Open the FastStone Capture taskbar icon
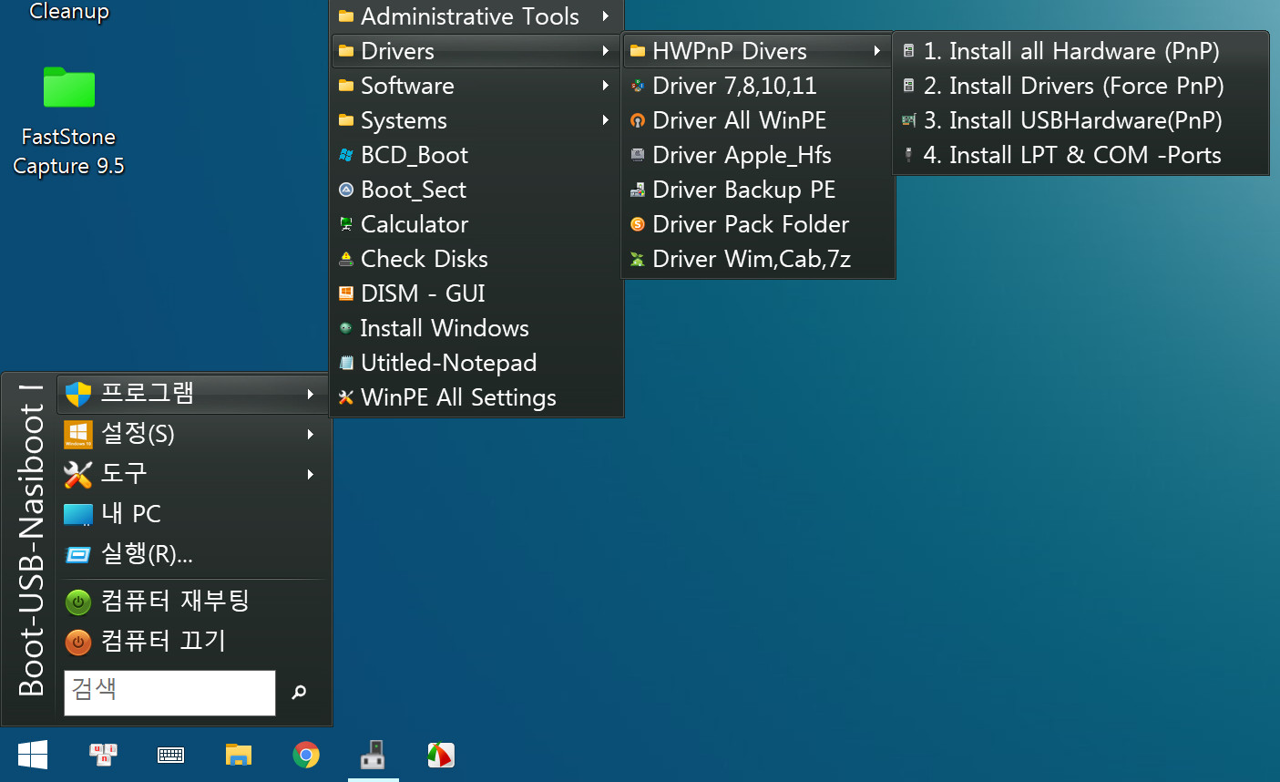 coord(441,755)
